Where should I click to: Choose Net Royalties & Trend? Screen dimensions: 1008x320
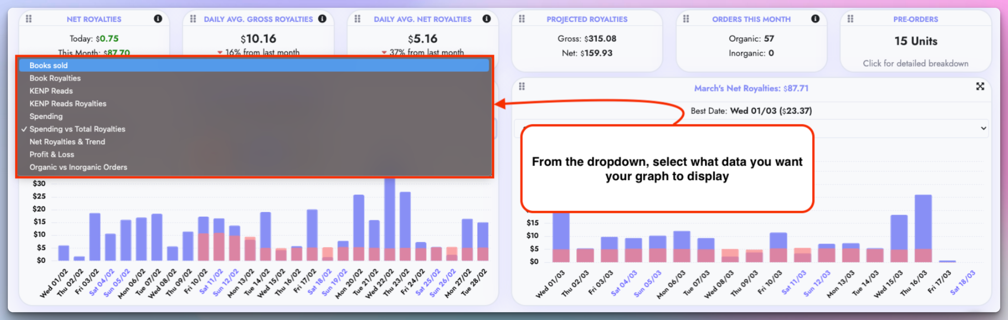pos(254,142)
